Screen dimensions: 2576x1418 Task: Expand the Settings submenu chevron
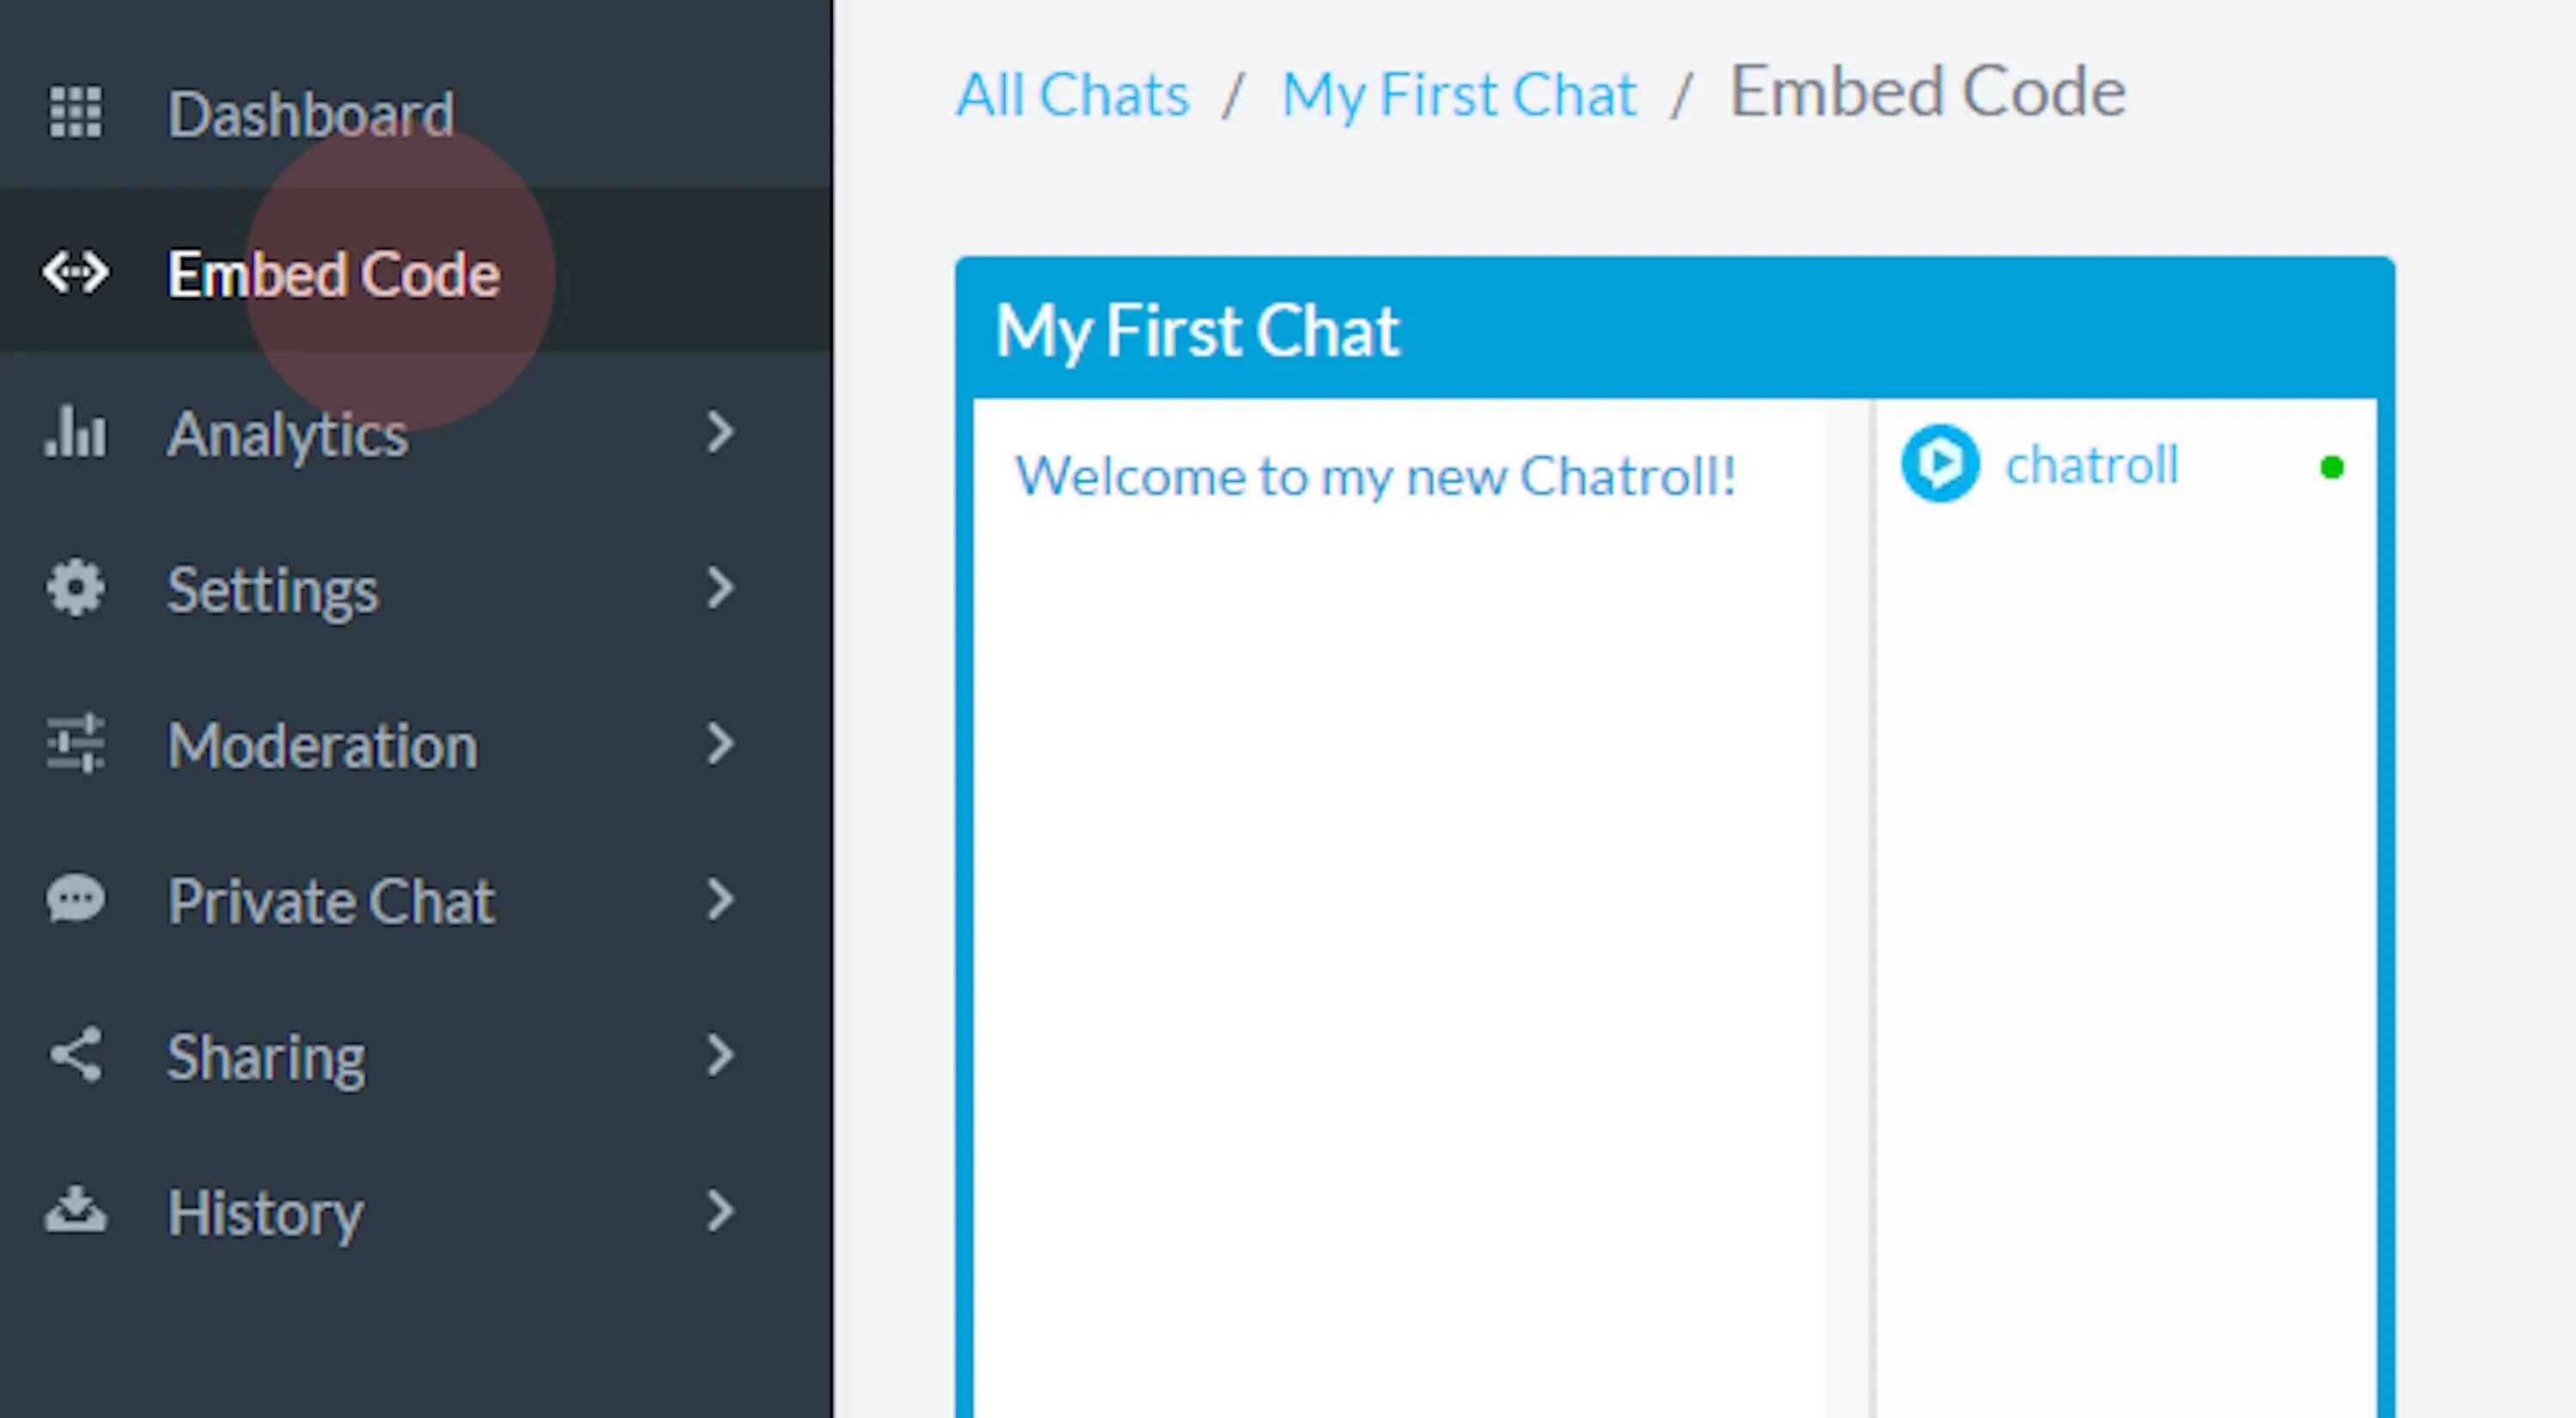[720, 588]
